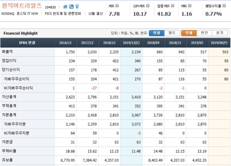The width and height of the screenshot is (231, 166).
Task: Click the 2017/12 column header
Action: [x=87, y=43]
